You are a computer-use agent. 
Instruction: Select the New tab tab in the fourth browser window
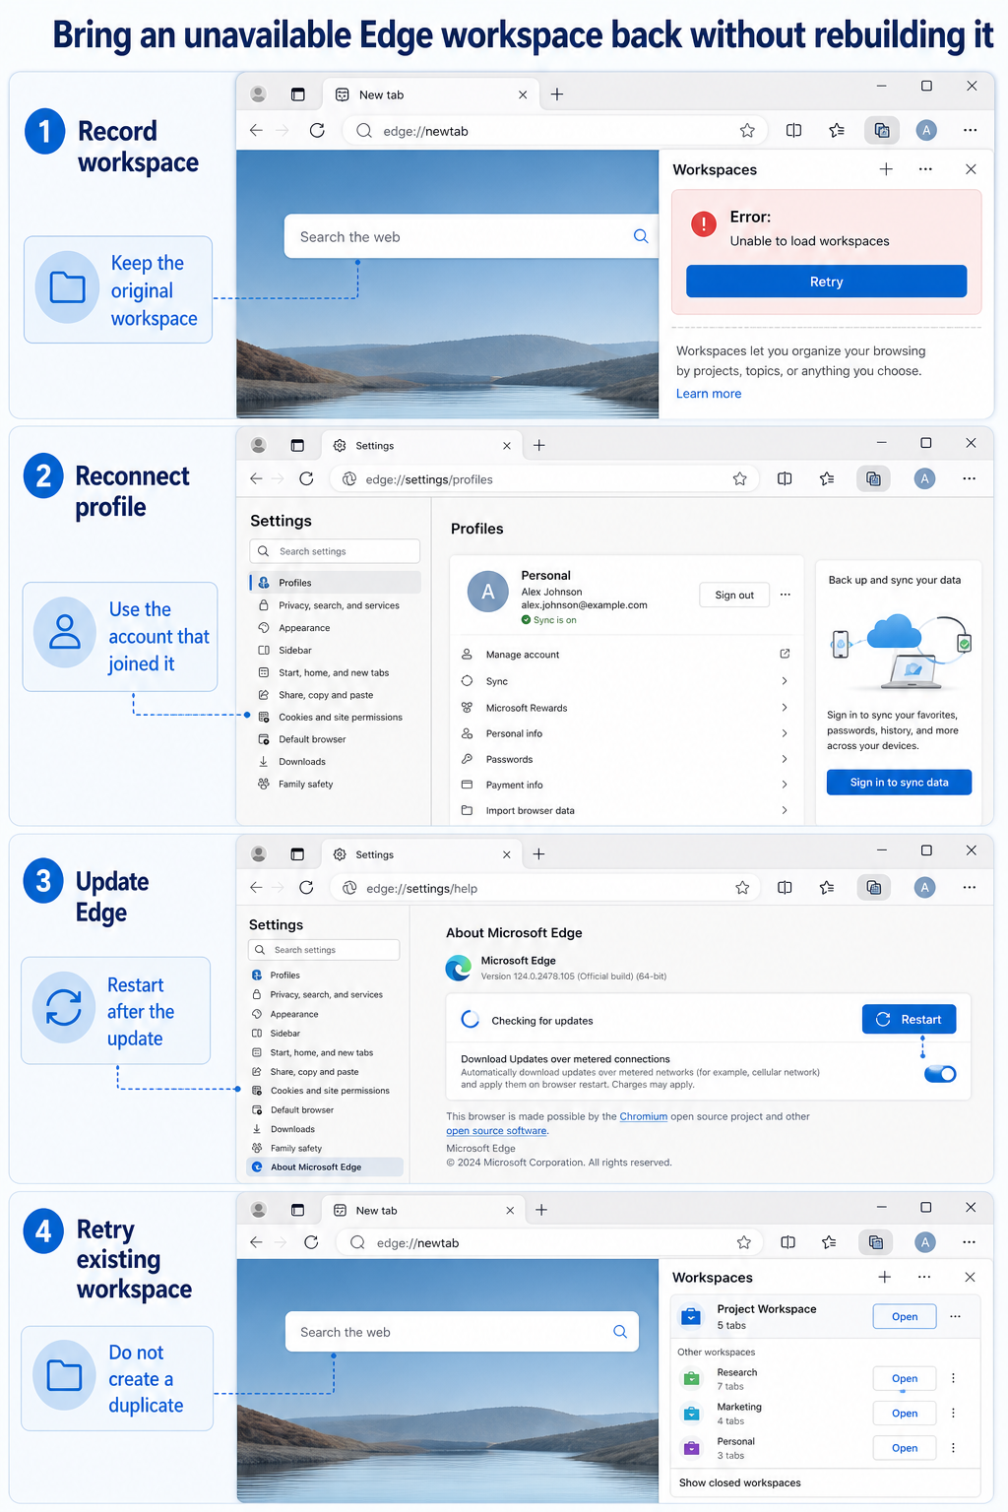tap(423, 1211)
